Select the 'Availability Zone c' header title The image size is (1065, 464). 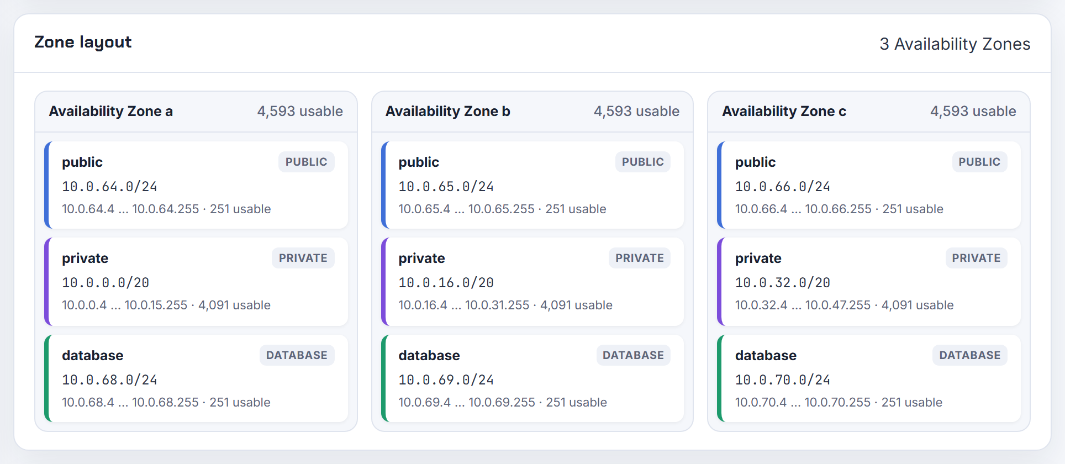pyautogui.click(x=784, y=112)
